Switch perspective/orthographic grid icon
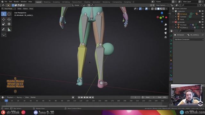The height and width of the screenshot is (115, 205). 166,37
